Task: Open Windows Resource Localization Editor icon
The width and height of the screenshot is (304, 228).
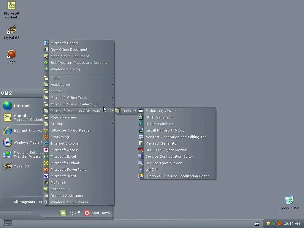Action: tap(141, 176)
